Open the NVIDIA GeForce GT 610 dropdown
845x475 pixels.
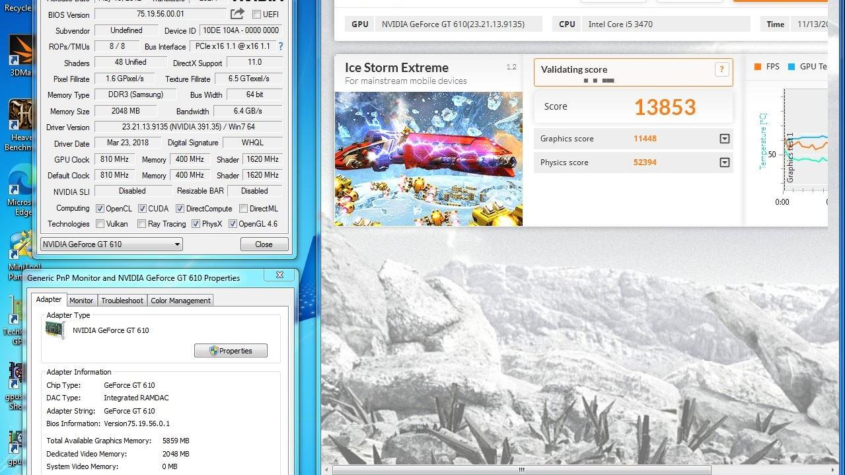(111, 244)
